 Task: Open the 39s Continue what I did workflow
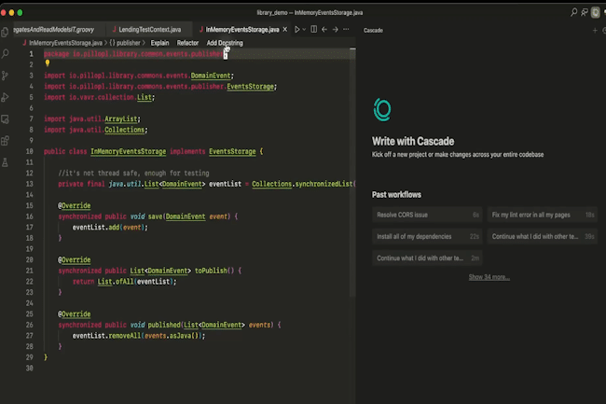543,236
